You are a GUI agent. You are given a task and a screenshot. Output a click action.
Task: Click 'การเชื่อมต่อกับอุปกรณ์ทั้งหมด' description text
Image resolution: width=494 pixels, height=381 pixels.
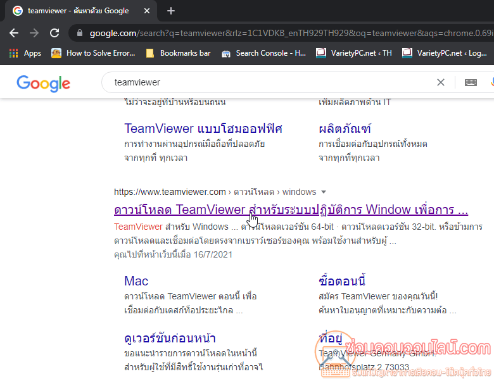coord(373,144)
